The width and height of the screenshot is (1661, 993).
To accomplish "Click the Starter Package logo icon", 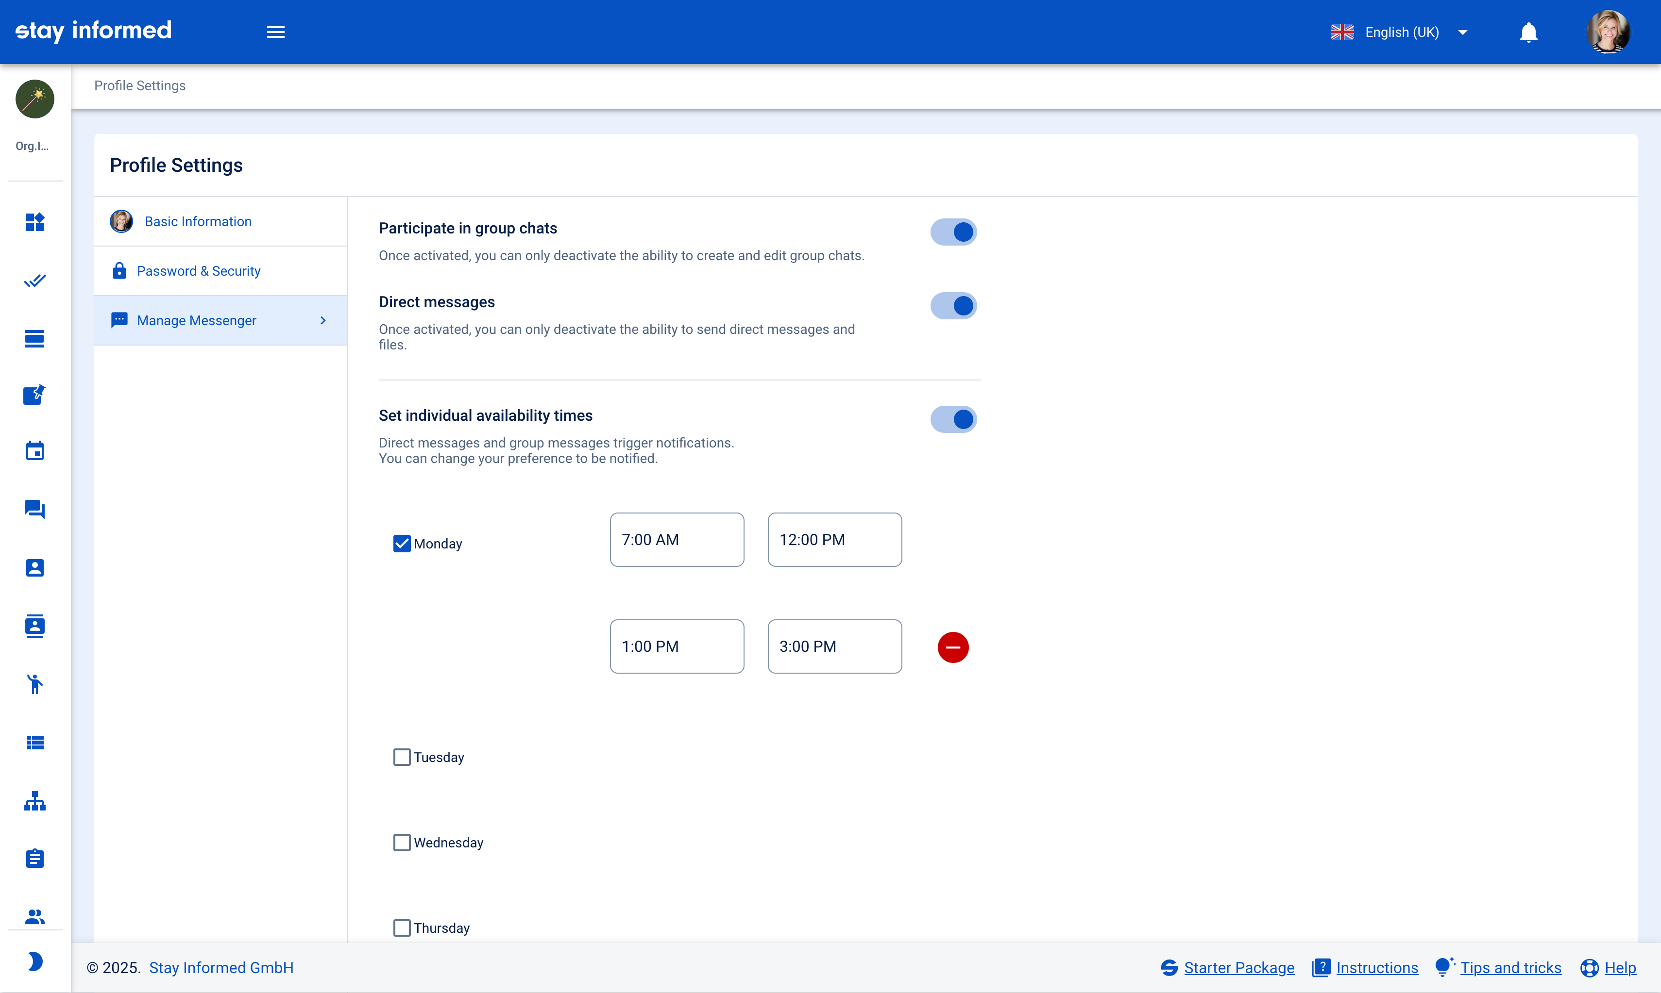I will tap(1169, 968).
